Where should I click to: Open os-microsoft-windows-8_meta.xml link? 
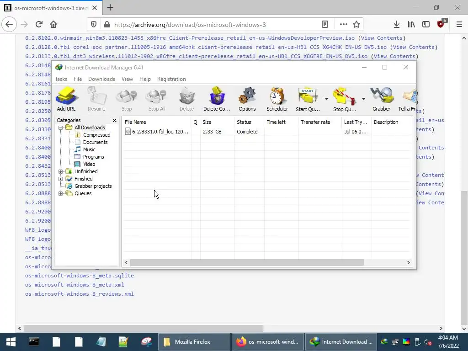[x=74, y=285]
